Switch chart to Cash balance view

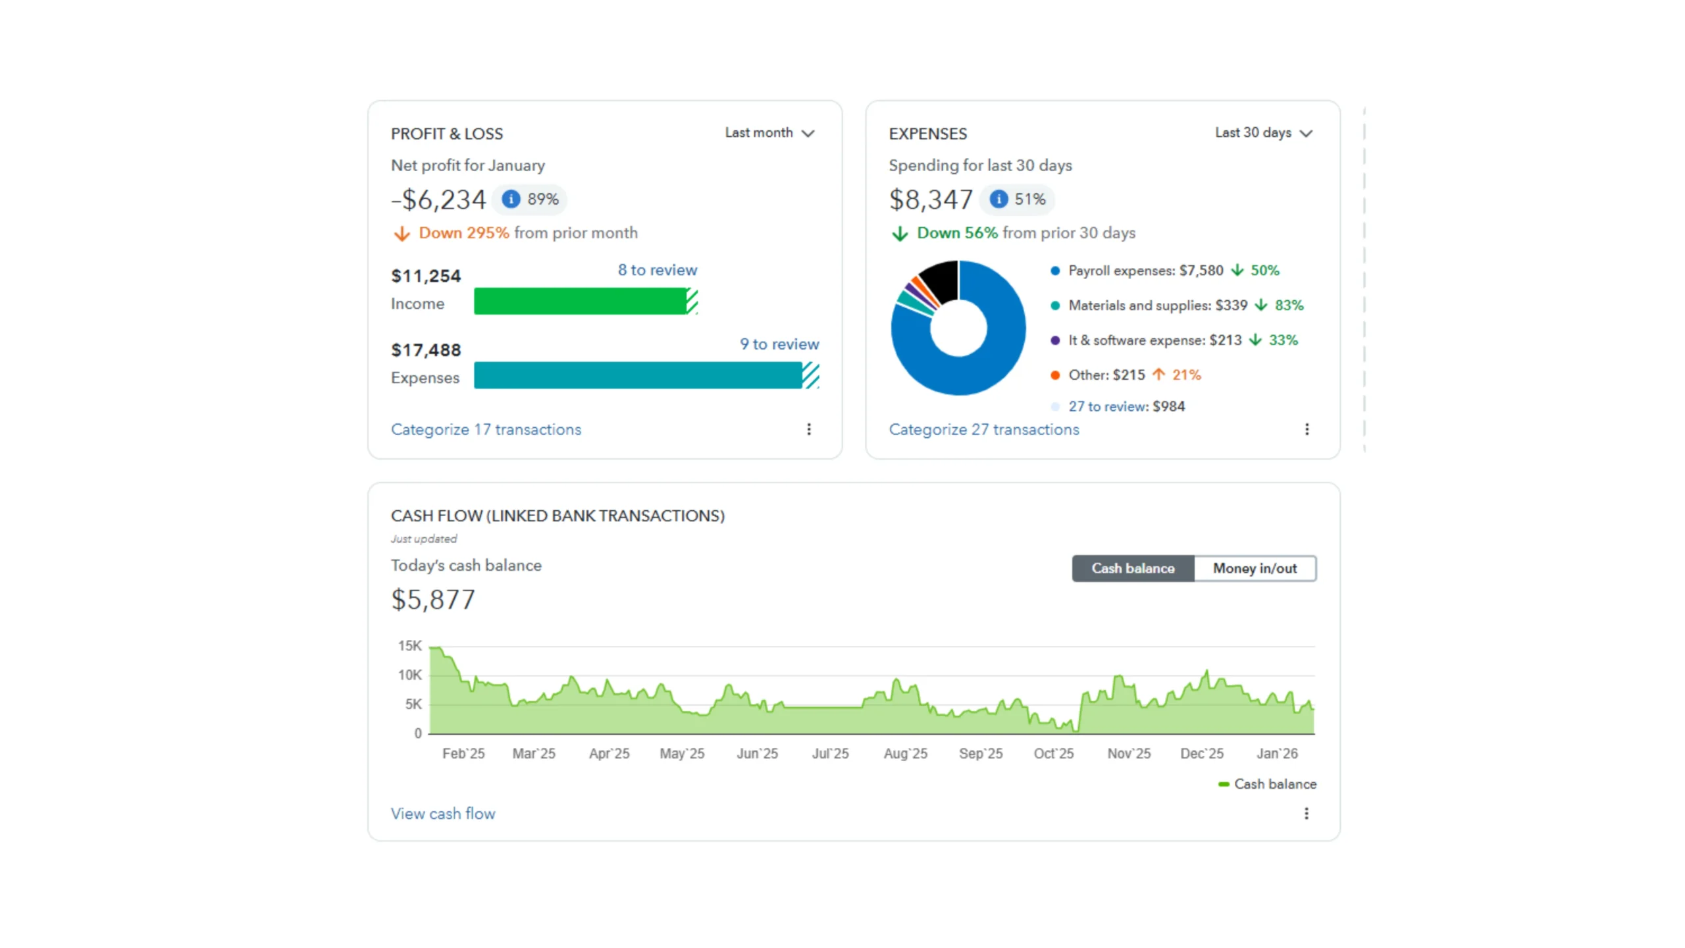1133,568
